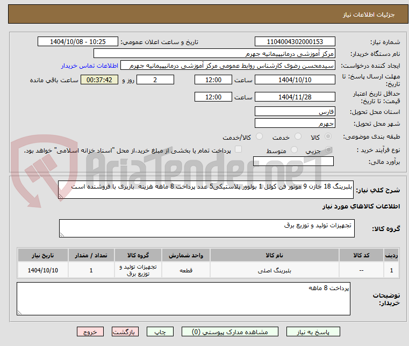The image size is (409, 346).
Task: Click the بلبرینگ اصلی table cell
Action: 275,270
